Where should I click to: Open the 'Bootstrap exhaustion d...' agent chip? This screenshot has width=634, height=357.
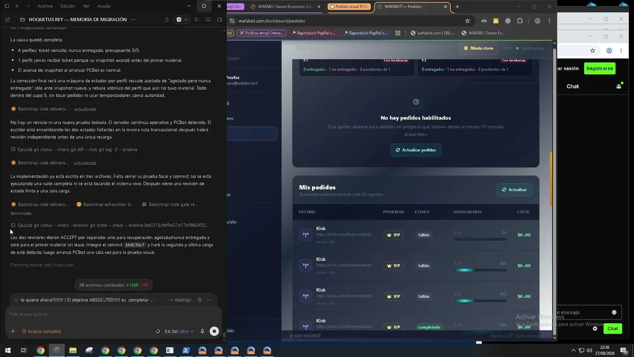pyautogui.click(x=105, y=204)
